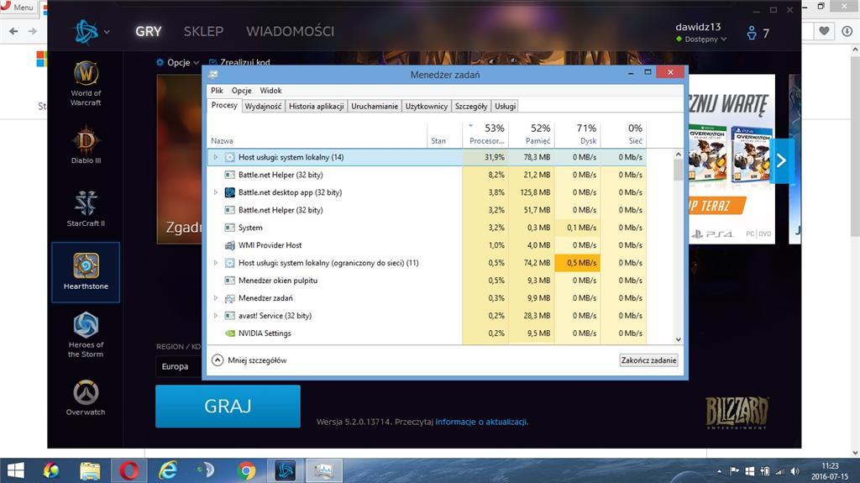Viewport: 860px width, 483px height.
Task: Click WMI Provider Host process icon
Action: 230,244
